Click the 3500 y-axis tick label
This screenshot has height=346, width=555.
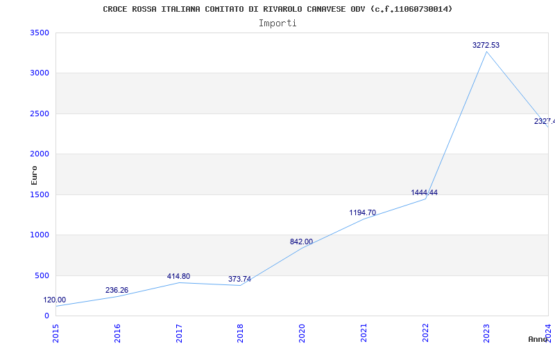(40, 33)
